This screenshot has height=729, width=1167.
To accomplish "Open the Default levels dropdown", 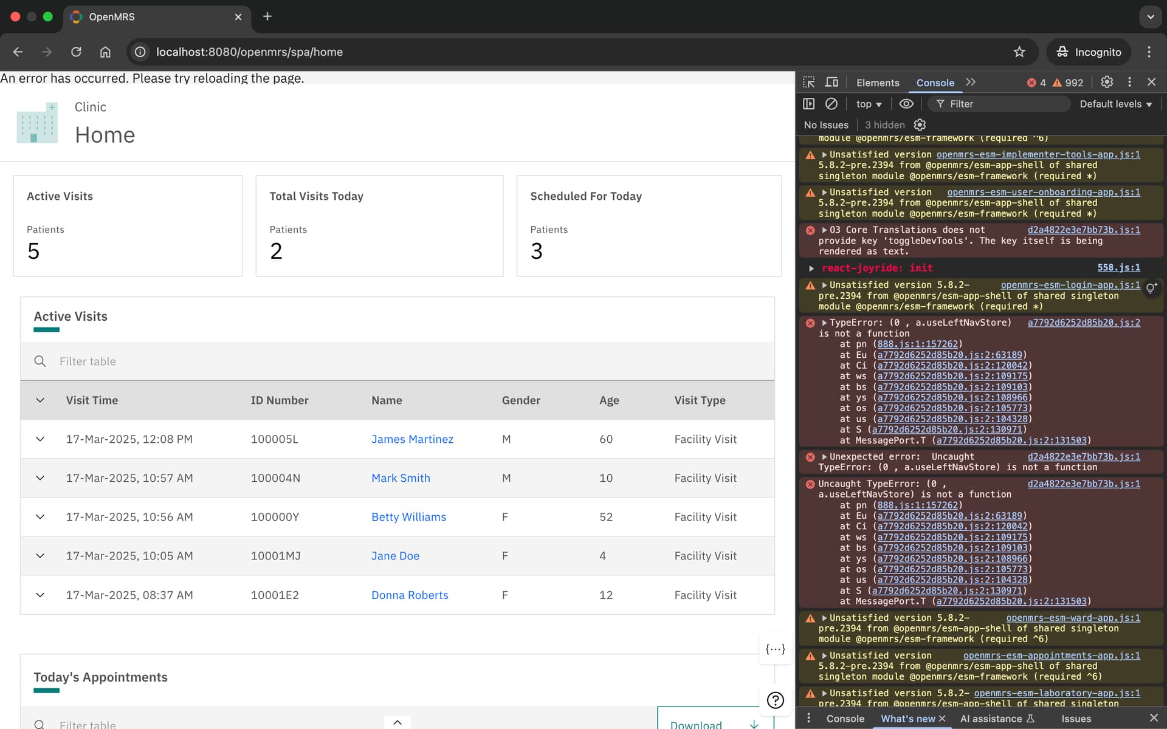I will [x=1116, y=104].
